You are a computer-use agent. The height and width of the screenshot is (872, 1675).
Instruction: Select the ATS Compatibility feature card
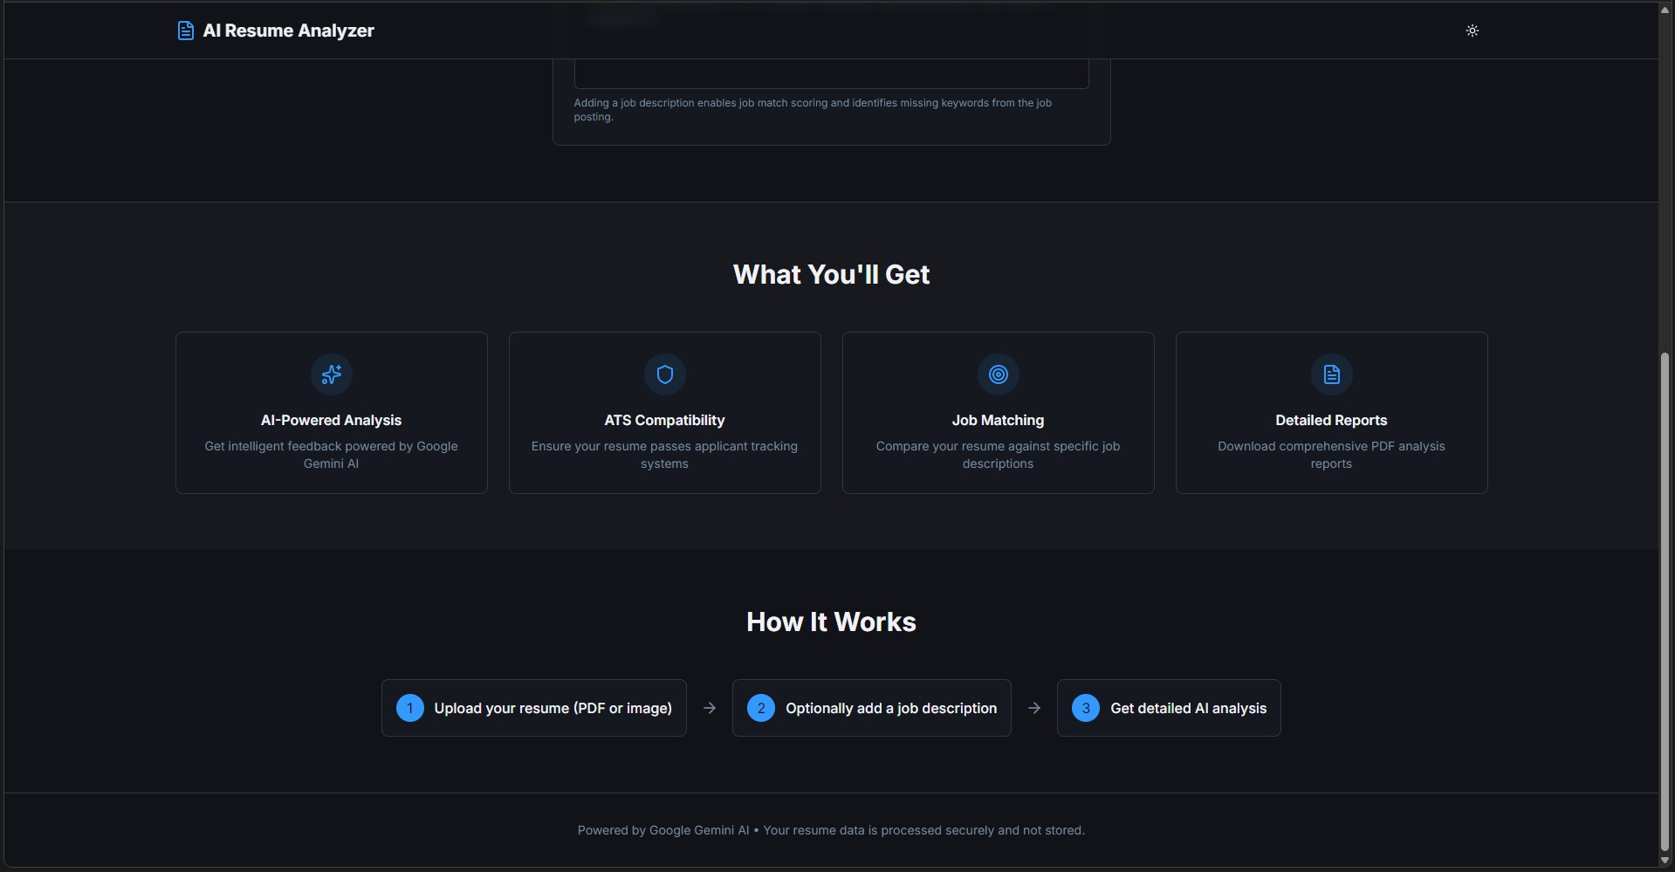(x=664, y=412)
